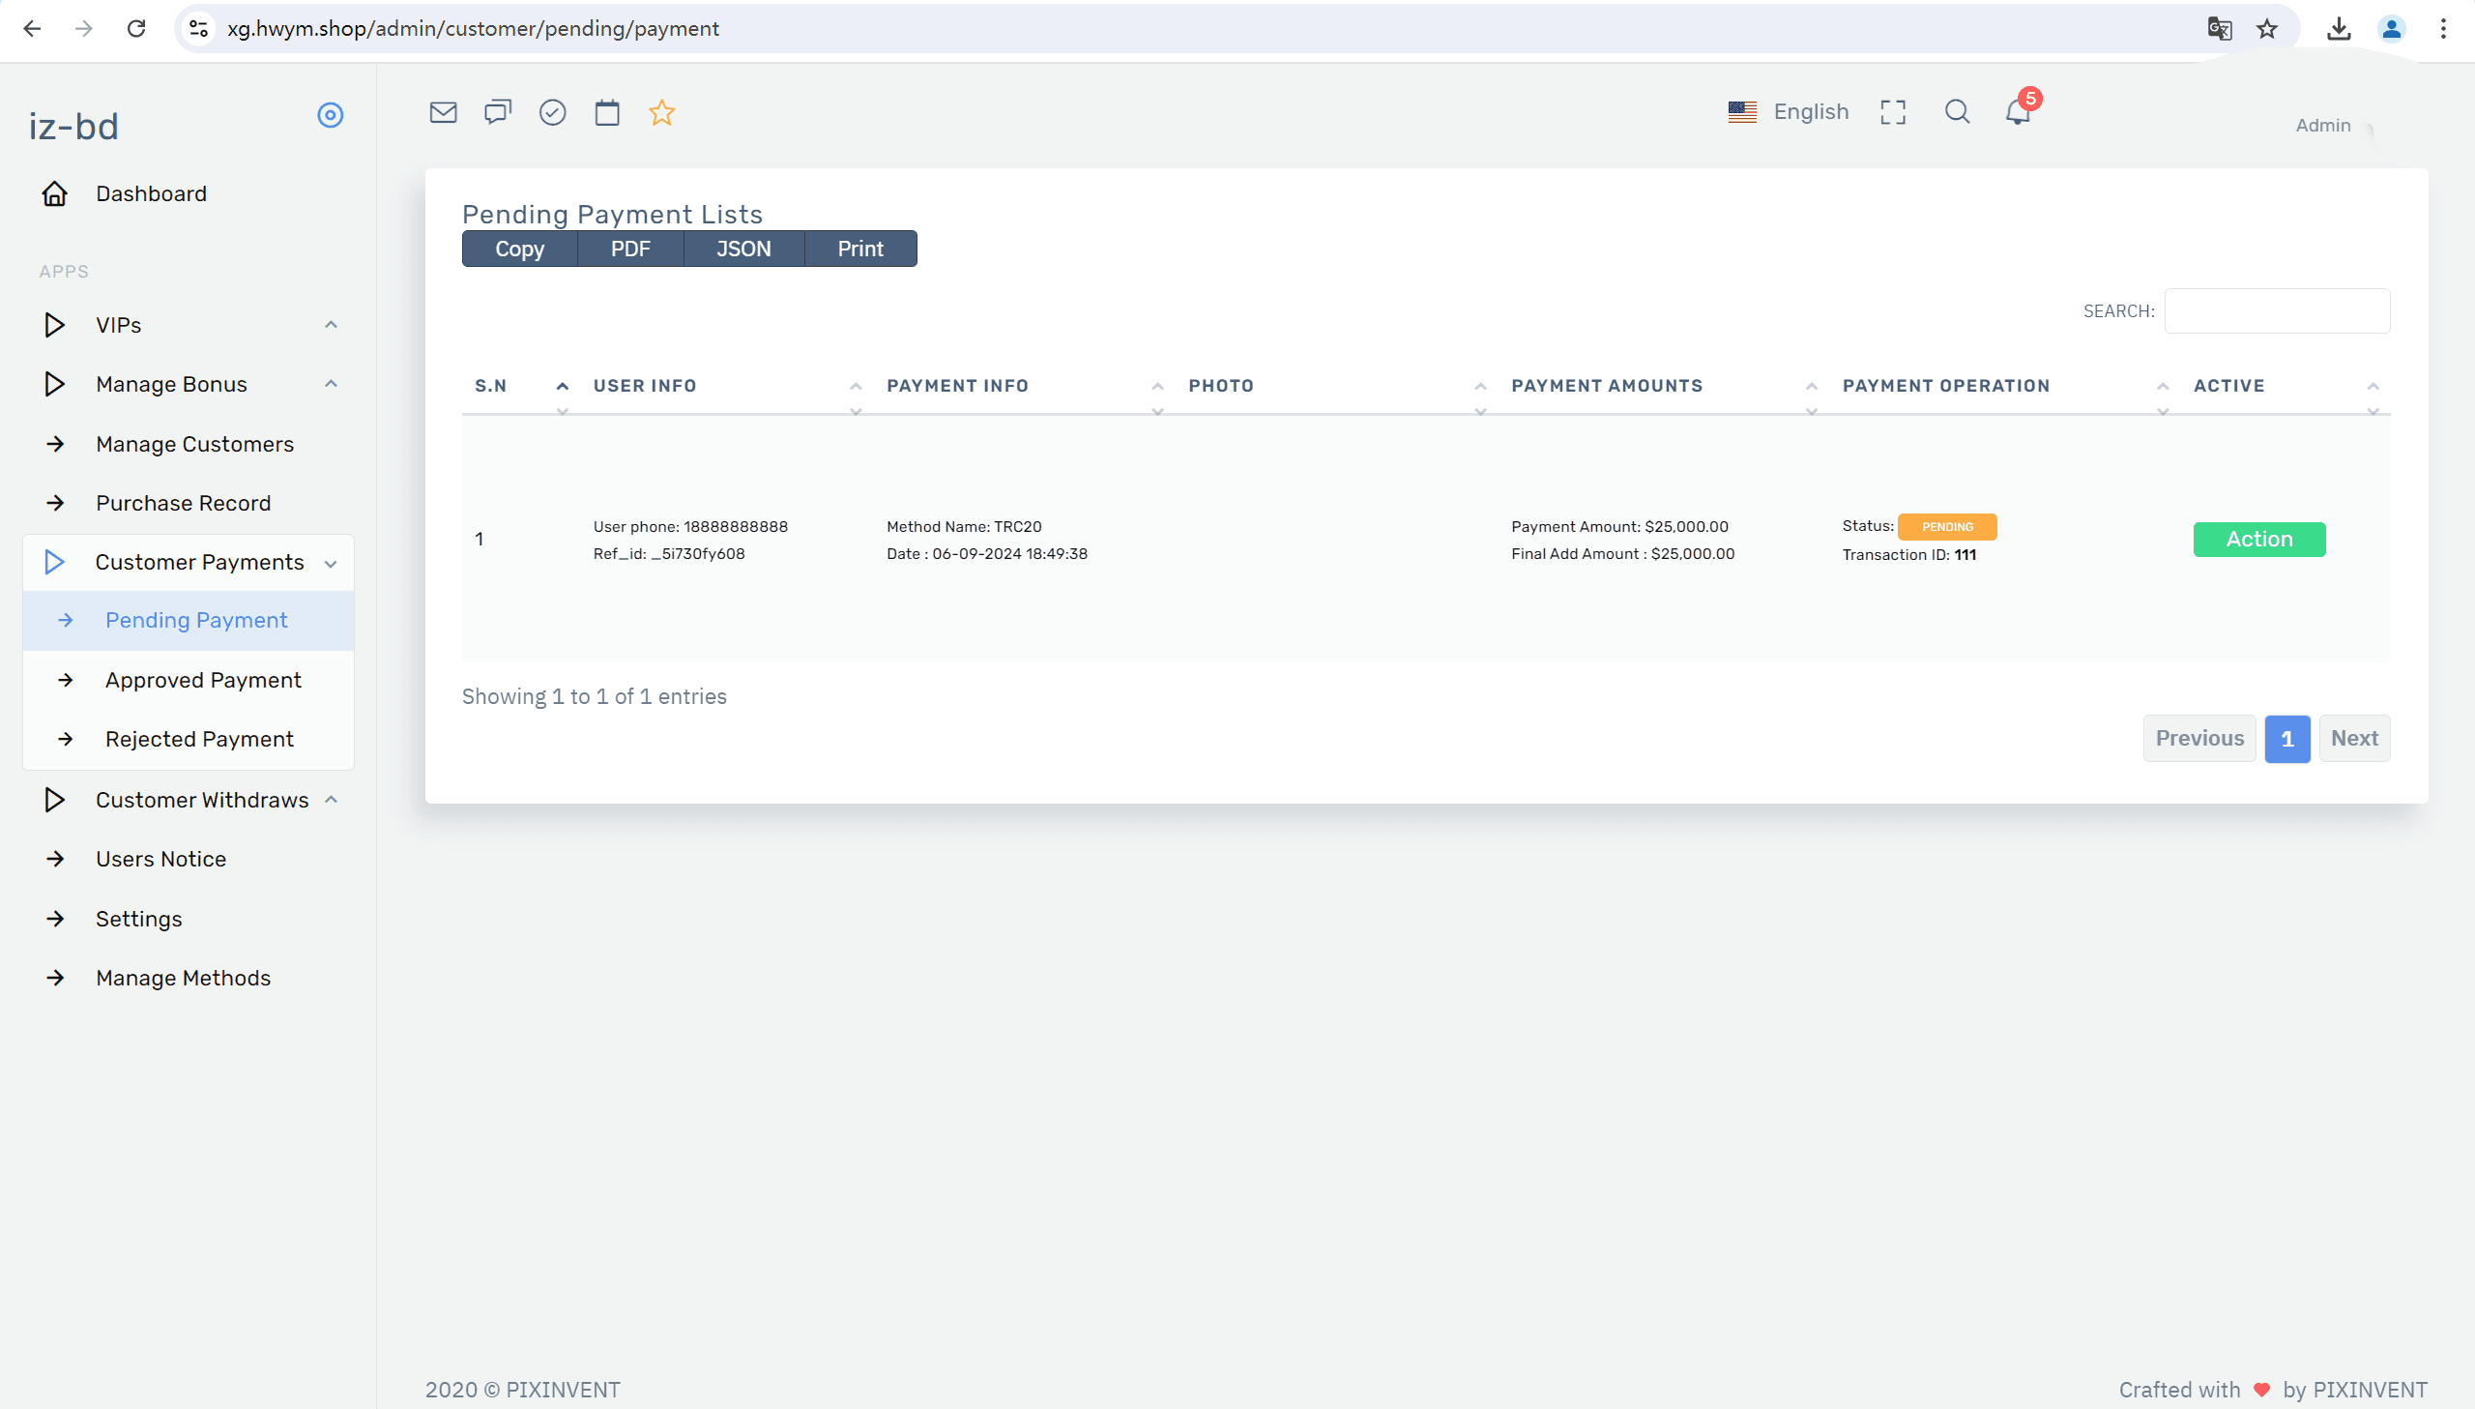2475x1409 pixels.
Task: Sort table by Payment Info column
Action: point(1024,386)
